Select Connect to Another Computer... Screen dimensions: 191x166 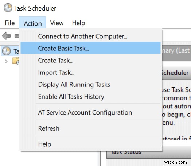click(90, 36)
